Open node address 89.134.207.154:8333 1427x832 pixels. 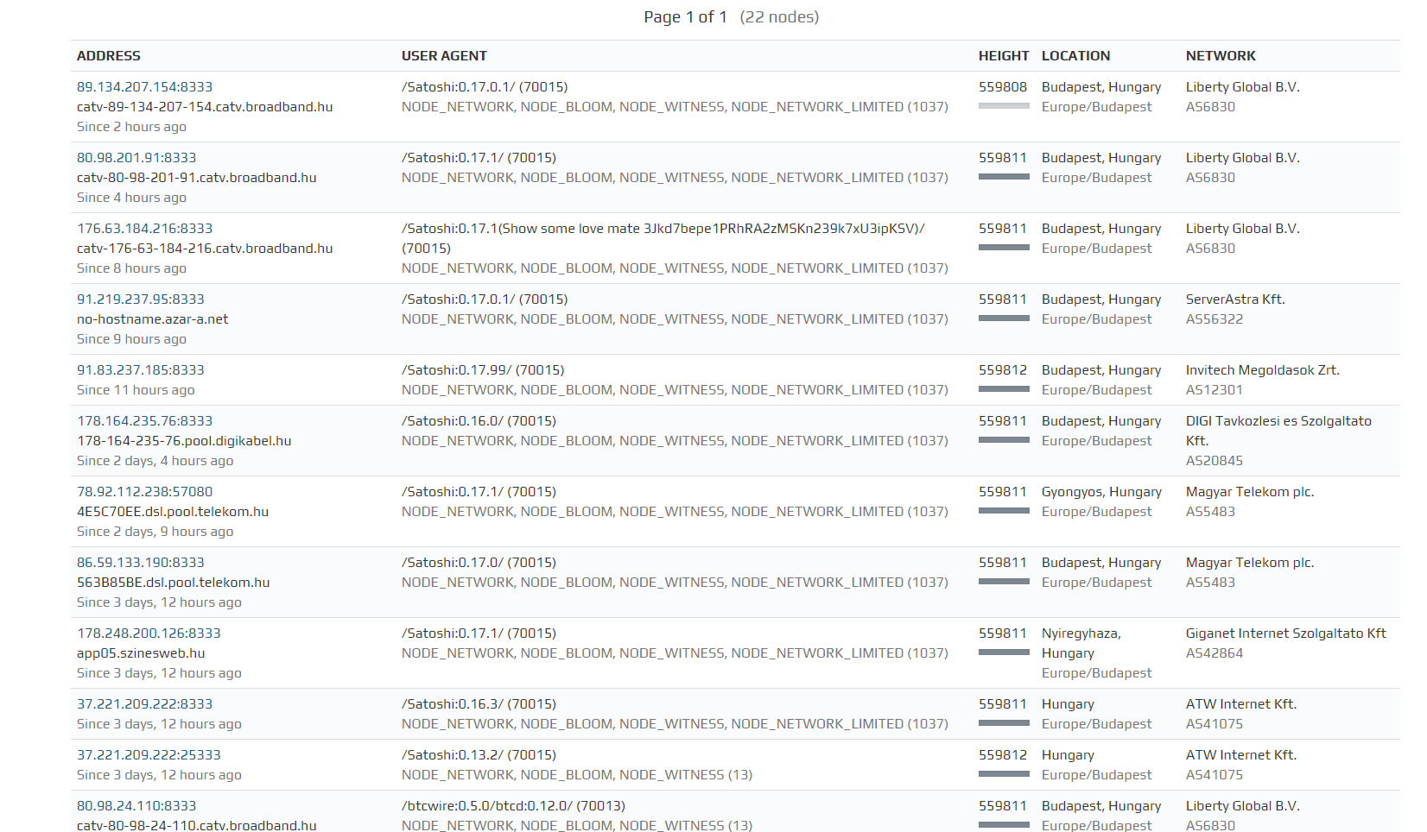(x=144, y=87)
